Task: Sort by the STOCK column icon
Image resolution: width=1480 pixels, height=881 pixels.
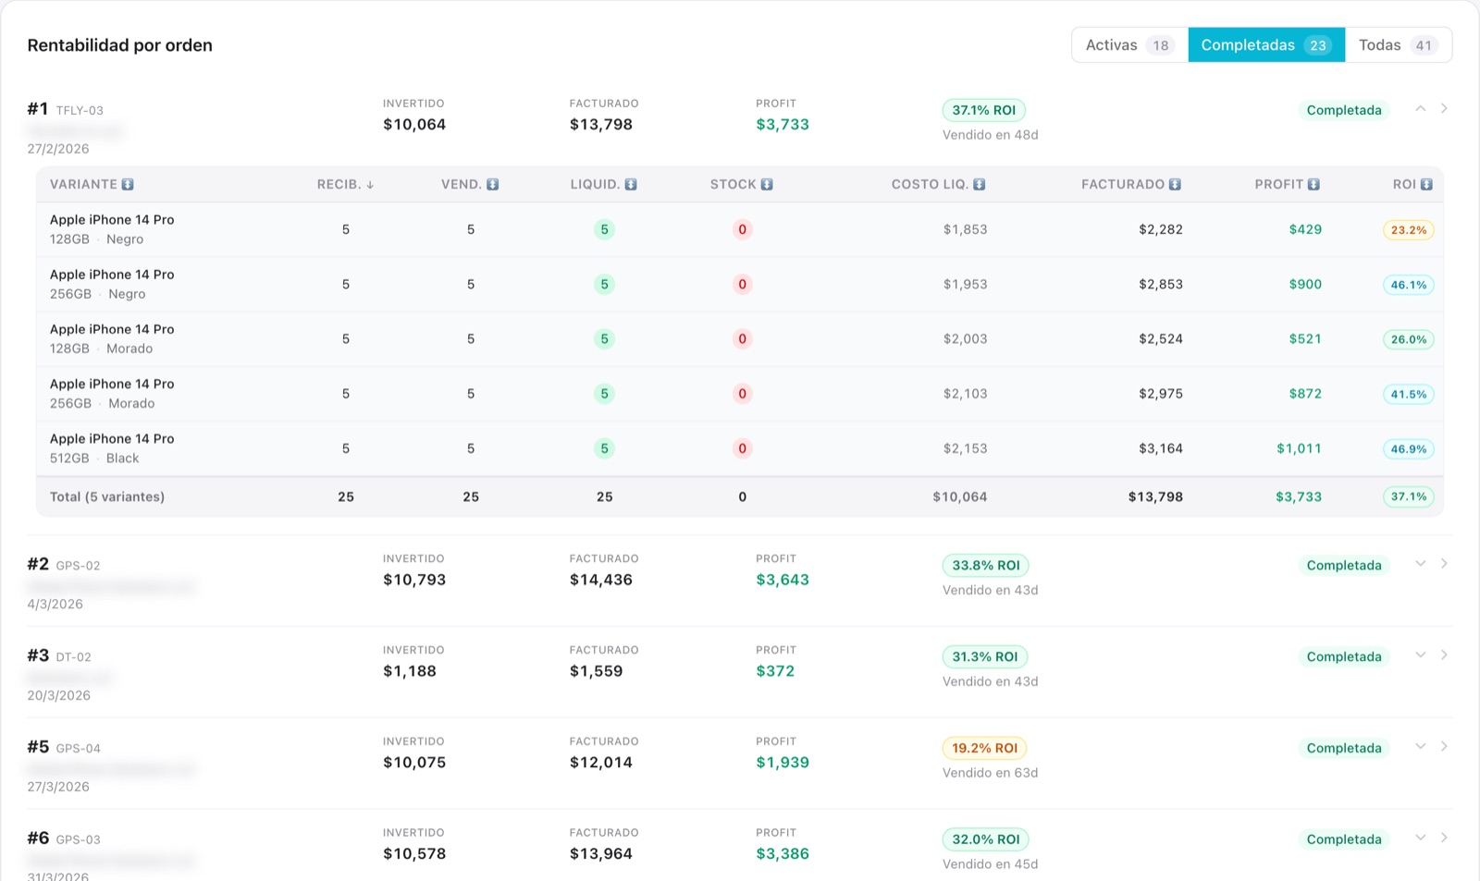Action: (767, 185)
